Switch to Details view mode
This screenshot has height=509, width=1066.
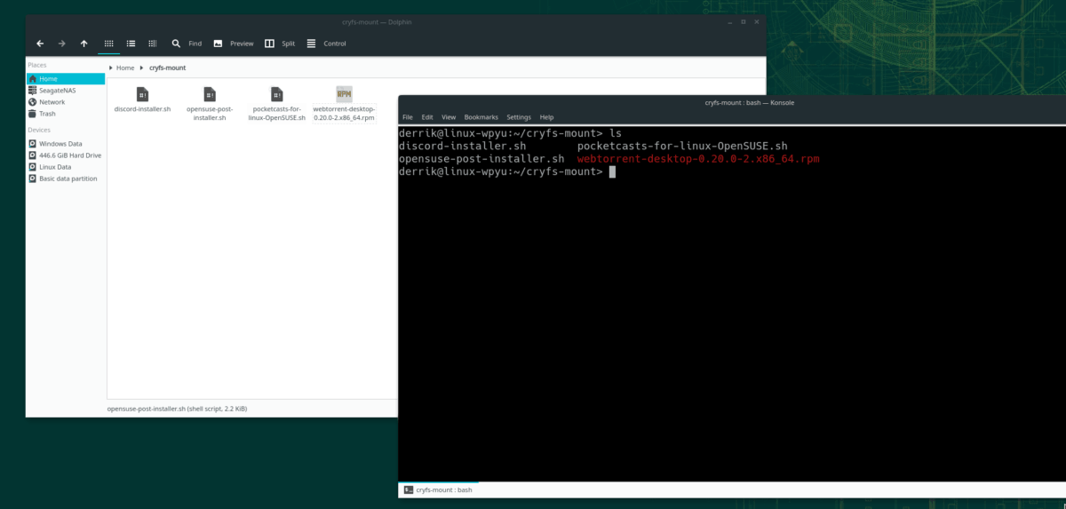[x=153, y=43]
